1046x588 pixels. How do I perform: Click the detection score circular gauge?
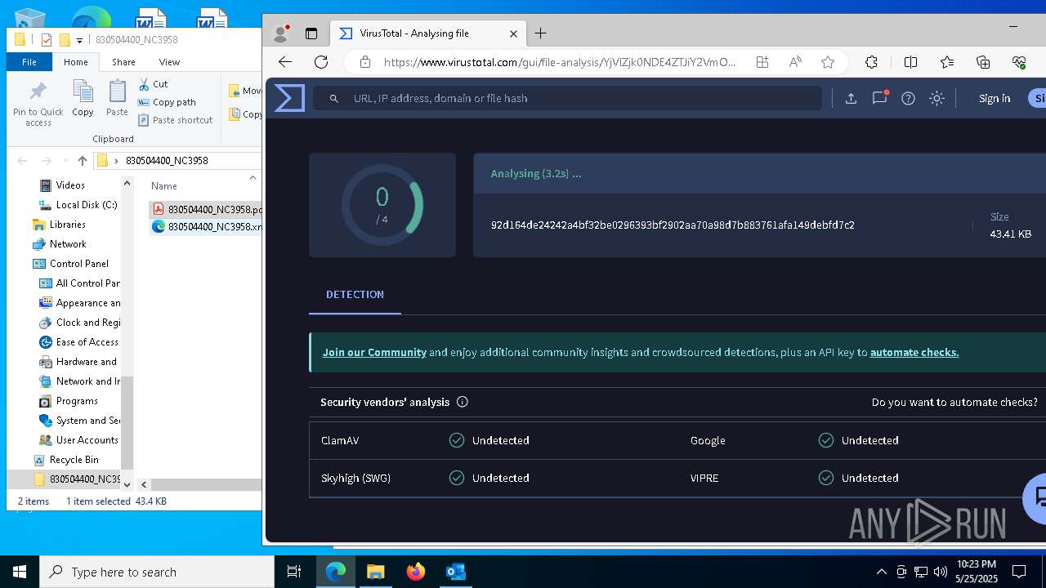[x=382, y=205]
